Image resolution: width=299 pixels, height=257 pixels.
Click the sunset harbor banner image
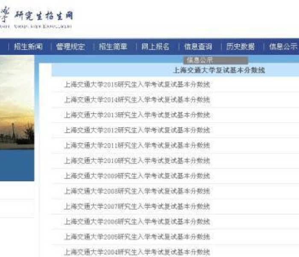(17, 102)
